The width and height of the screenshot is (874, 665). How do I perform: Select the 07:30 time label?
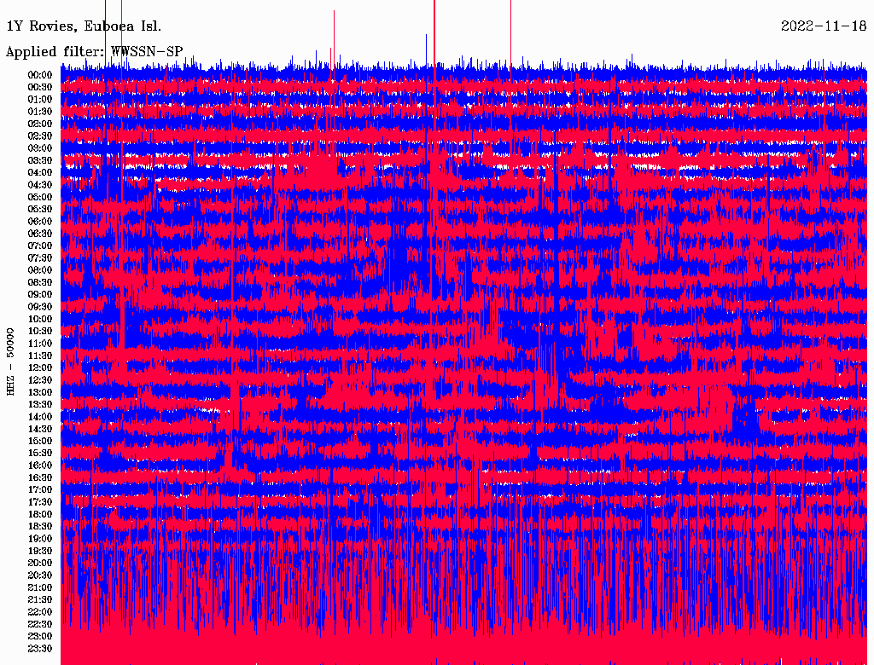[40, 258]
